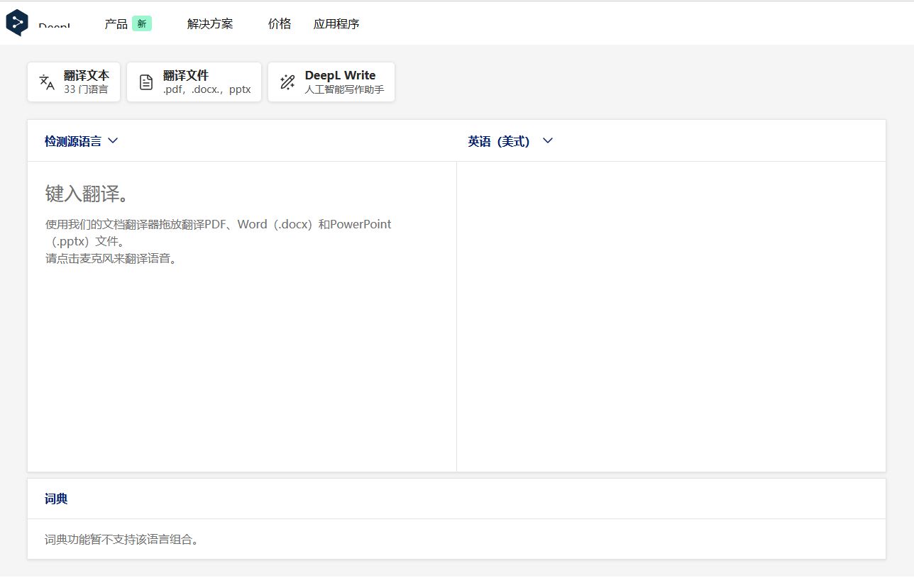The width and height of the screenshot is (914, 578).
Task: Click the 33 门语言 subtitle
Action: click(x=86, y=90)
